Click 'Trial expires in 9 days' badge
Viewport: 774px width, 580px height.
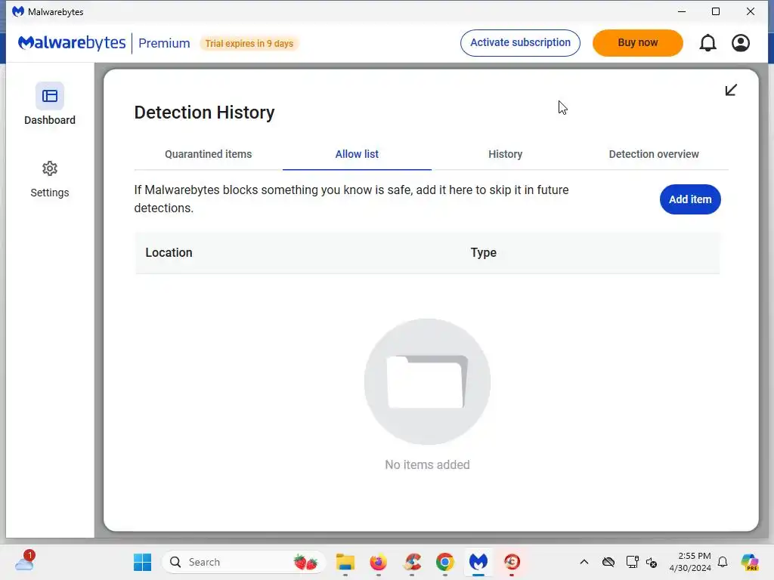point(249,43)
